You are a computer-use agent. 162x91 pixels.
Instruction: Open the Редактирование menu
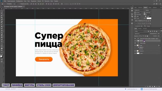[11, 1]
